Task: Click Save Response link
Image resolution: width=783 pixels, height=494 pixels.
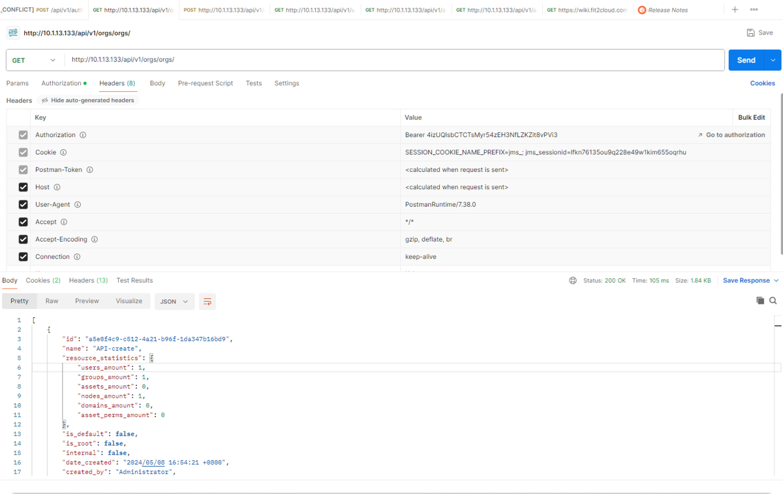Action: tap(746, 281)
